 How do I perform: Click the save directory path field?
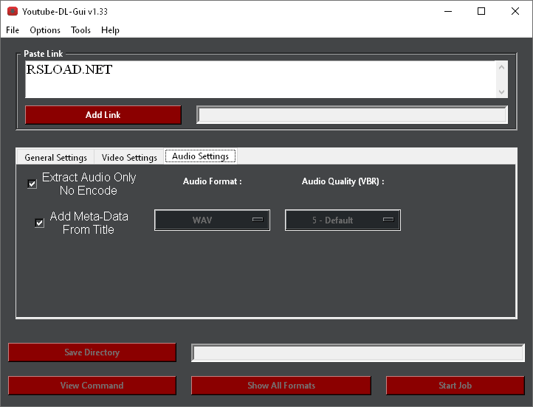tap(358, 352)
